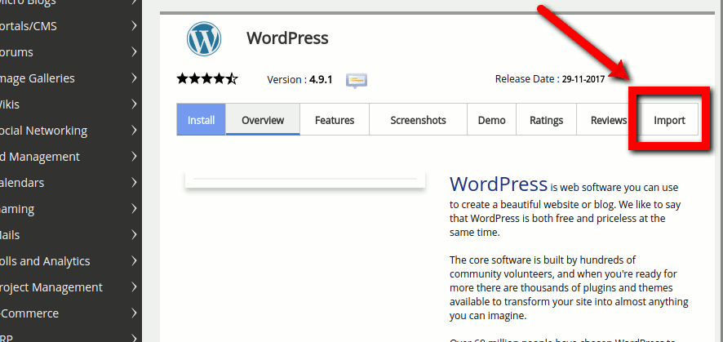Image resolution: width=723 pixels, height=342 pixels.
Task: Click the Version : 4.9.1 text
Action: point(299,79)
